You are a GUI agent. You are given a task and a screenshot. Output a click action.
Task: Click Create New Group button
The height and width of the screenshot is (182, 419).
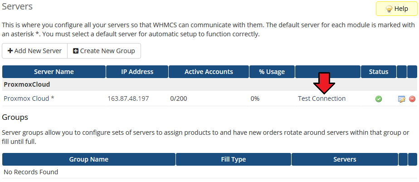104,51
